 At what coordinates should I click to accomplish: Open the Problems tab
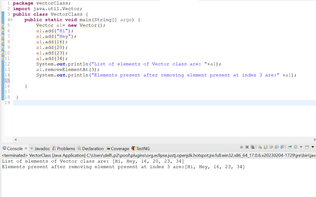pos(66,148)
